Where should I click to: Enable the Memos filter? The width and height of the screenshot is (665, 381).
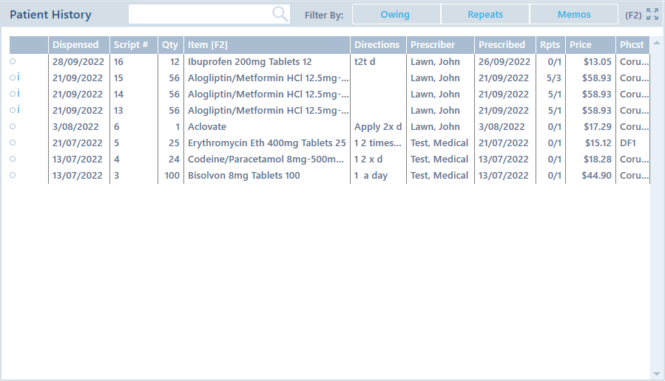point(574,15)
